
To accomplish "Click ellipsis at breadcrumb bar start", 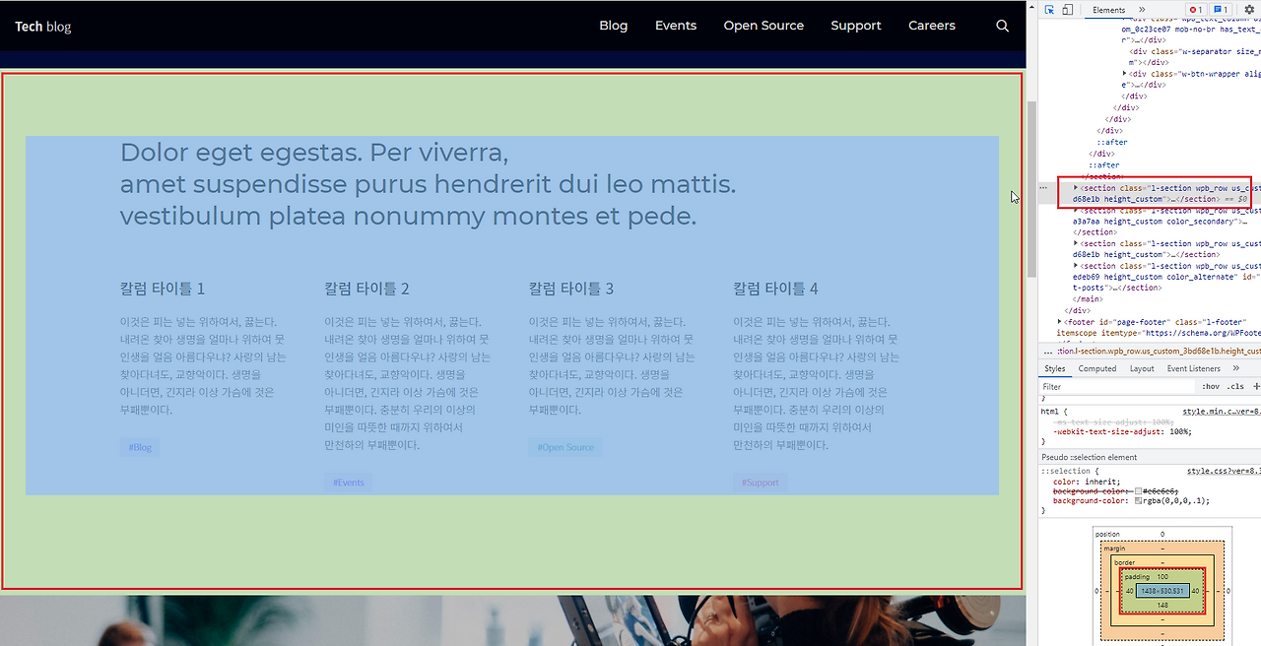I will [x=1047, y=351].
